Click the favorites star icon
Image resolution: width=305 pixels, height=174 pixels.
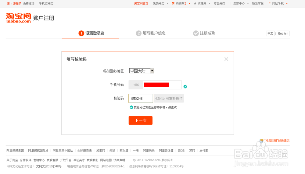pyautogui.click(x=195, y=3)
